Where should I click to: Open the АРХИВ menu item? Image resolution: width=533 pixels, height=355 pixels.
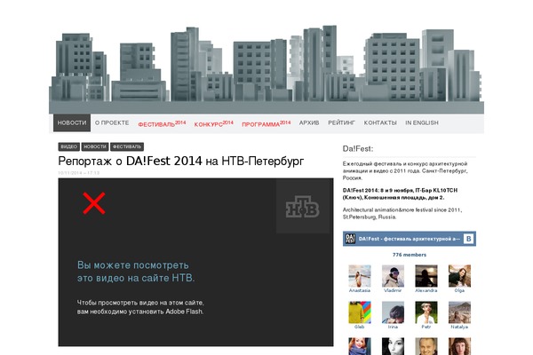309,122
